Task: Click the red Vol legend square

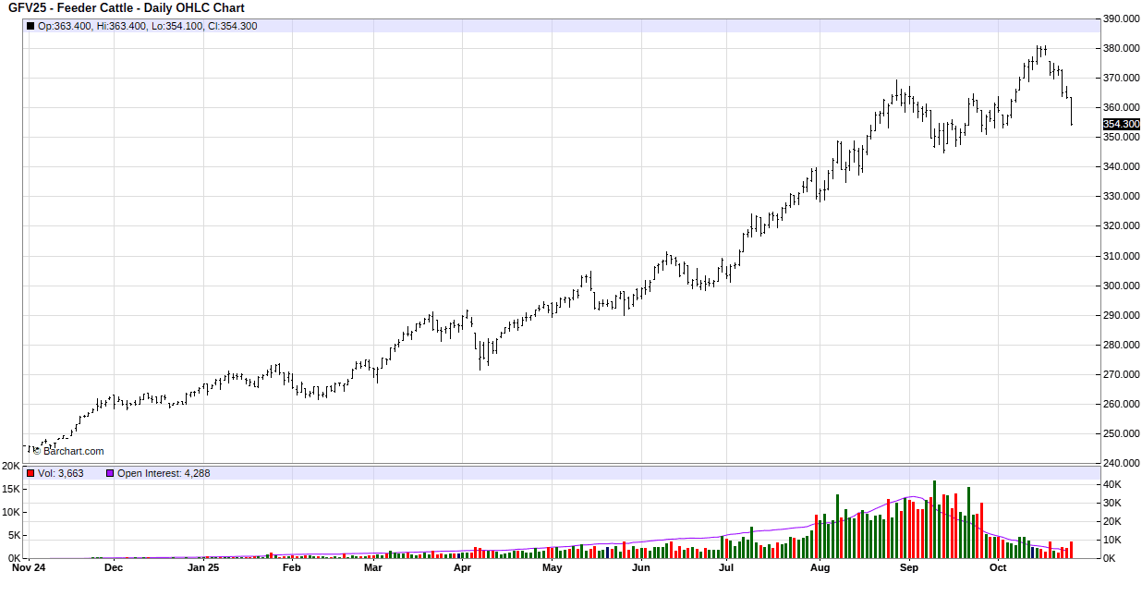Action: click(x=30, y=473)
